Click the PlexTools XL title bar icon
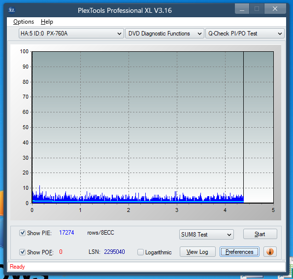The image size is (293, 279). tap(12, 10)
